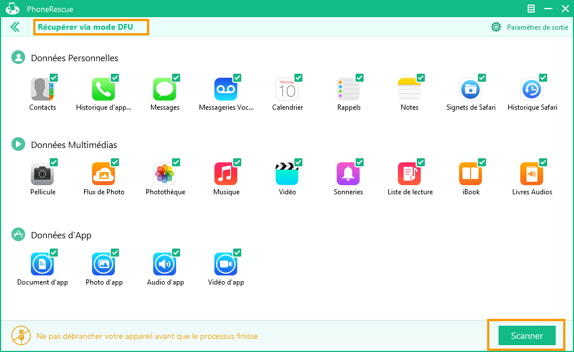Click the Données d'App heading

pos(61,235)
